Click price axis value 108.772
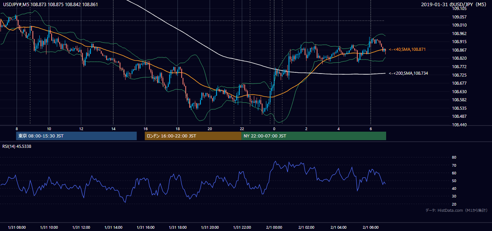 click(x=459, y=67)
